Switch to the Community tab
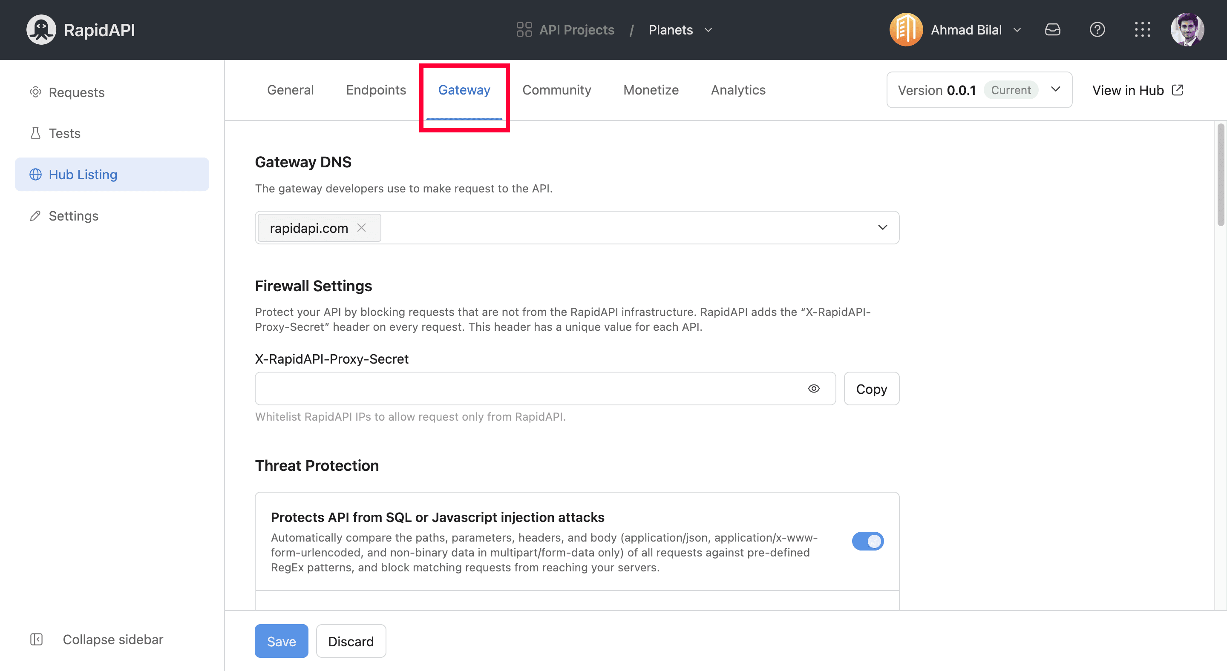Screen dimensions: 1227x671 pos(556,90)
